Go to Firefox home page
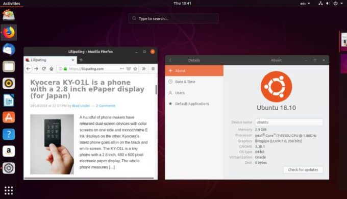This screenshot has height=199, width=347. click(x=52, y=68)
